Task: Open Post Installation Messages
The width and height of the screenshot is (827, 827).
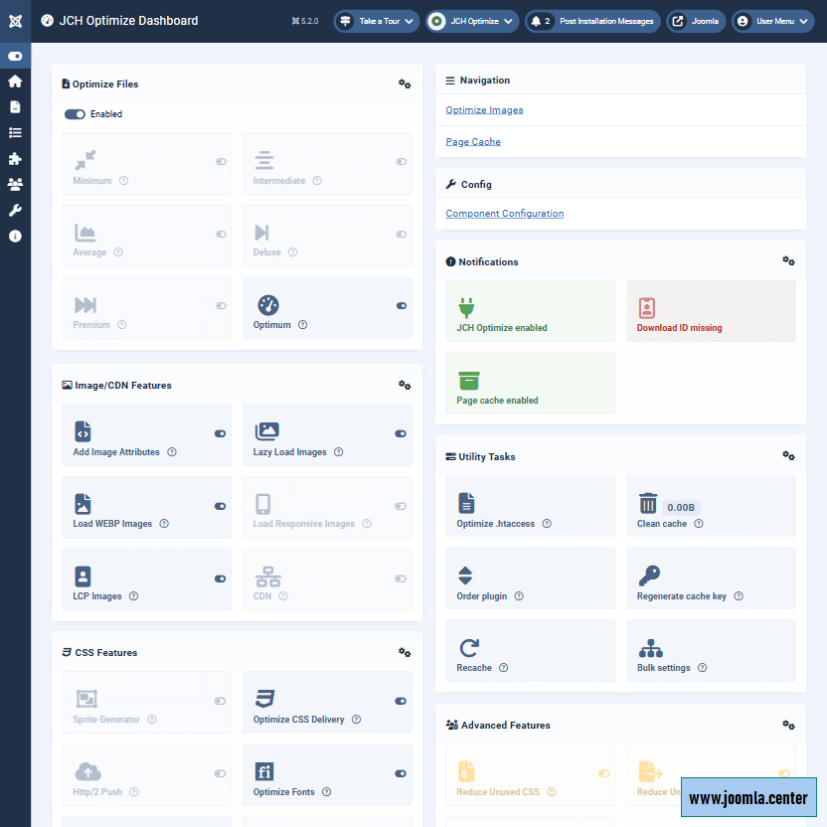Action: (592, 21)
